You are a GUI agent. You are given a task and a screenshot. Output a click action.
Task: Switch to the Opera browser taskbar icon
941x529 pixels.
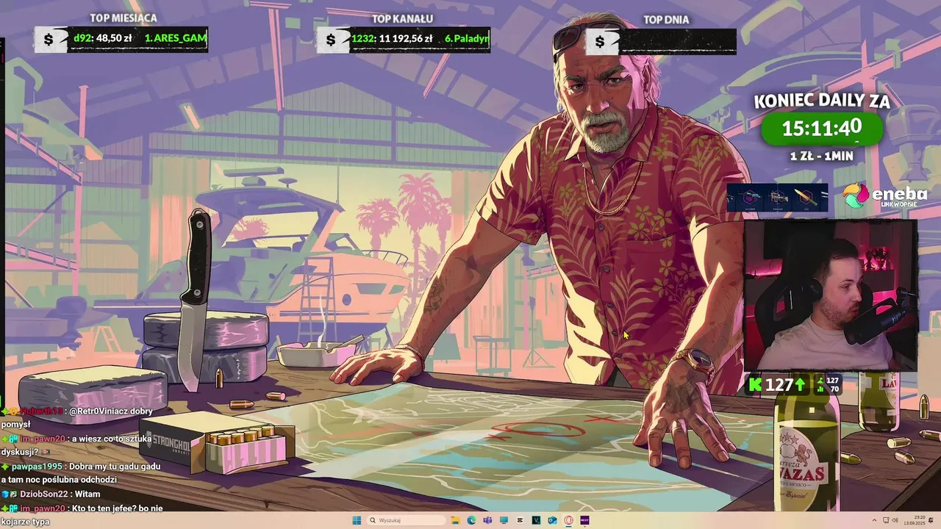pos(568,520)
